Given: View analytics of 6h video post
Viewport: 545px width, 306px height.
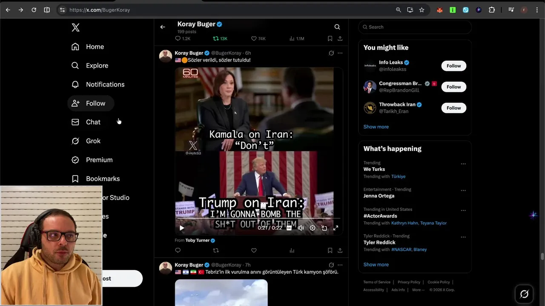Looking at the screenshot, I should point(292,250).
